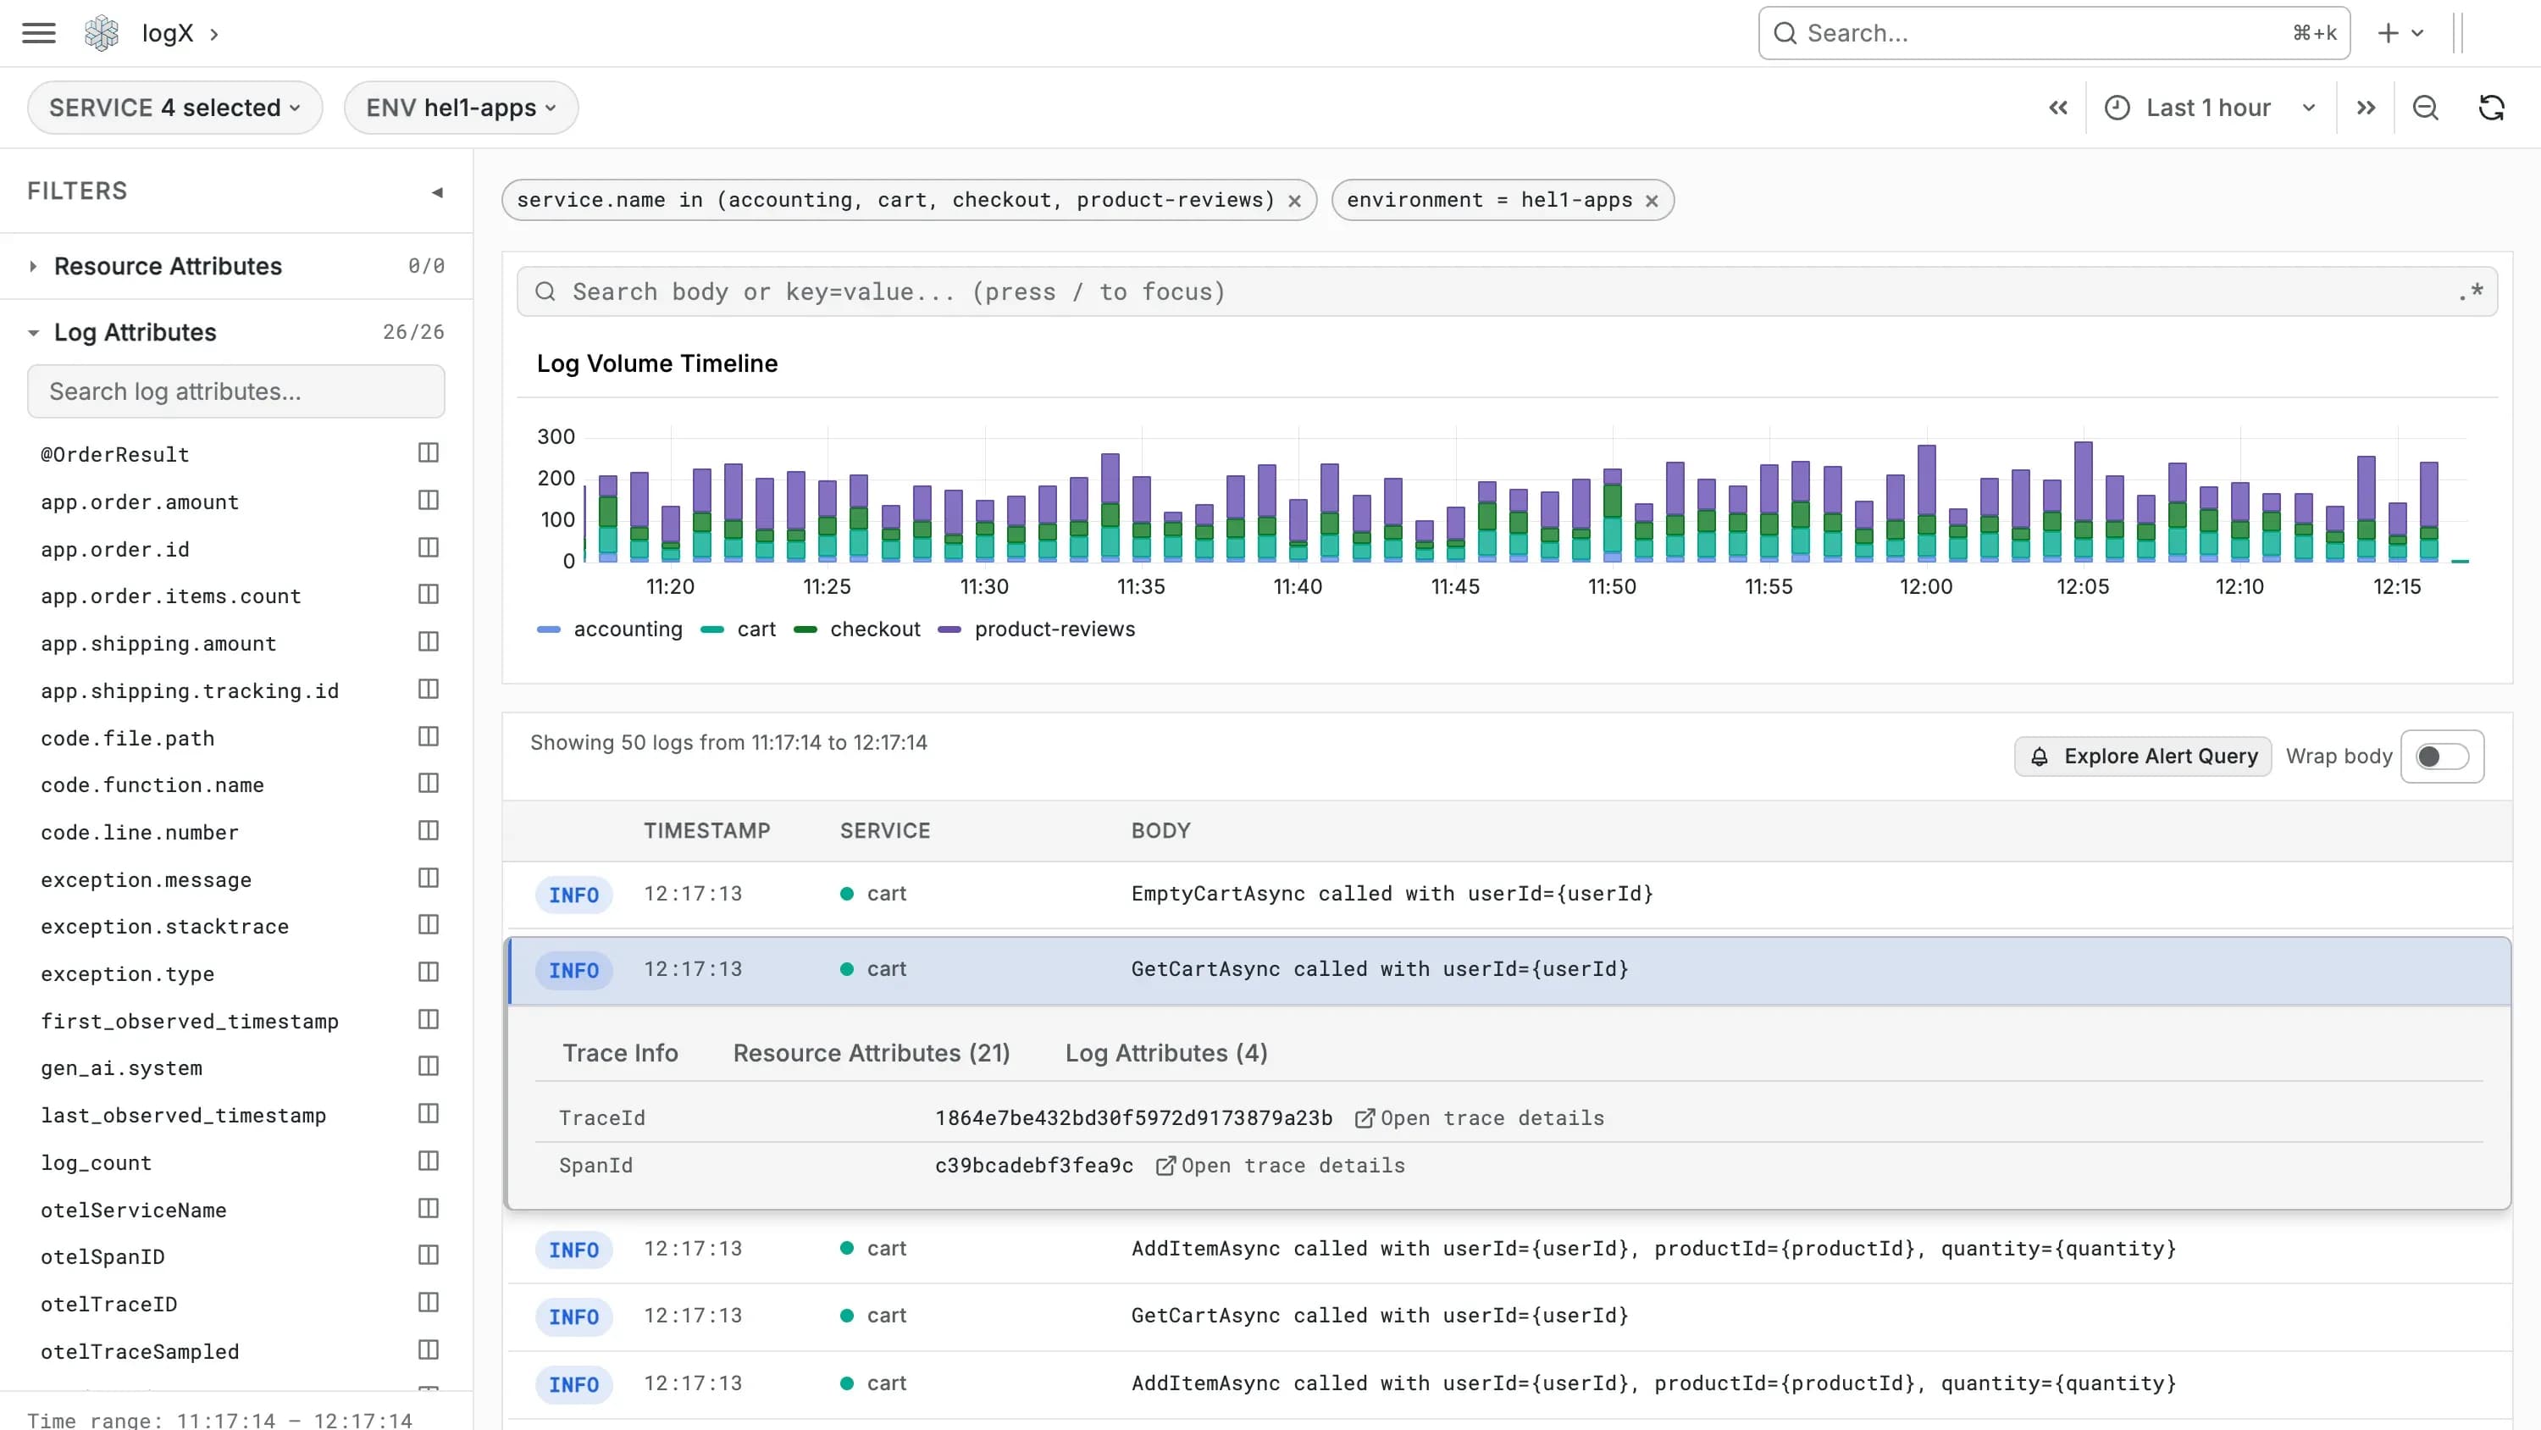
Task: Open the SERVICE 4 selected dropdown
Action: click(174, 108)
